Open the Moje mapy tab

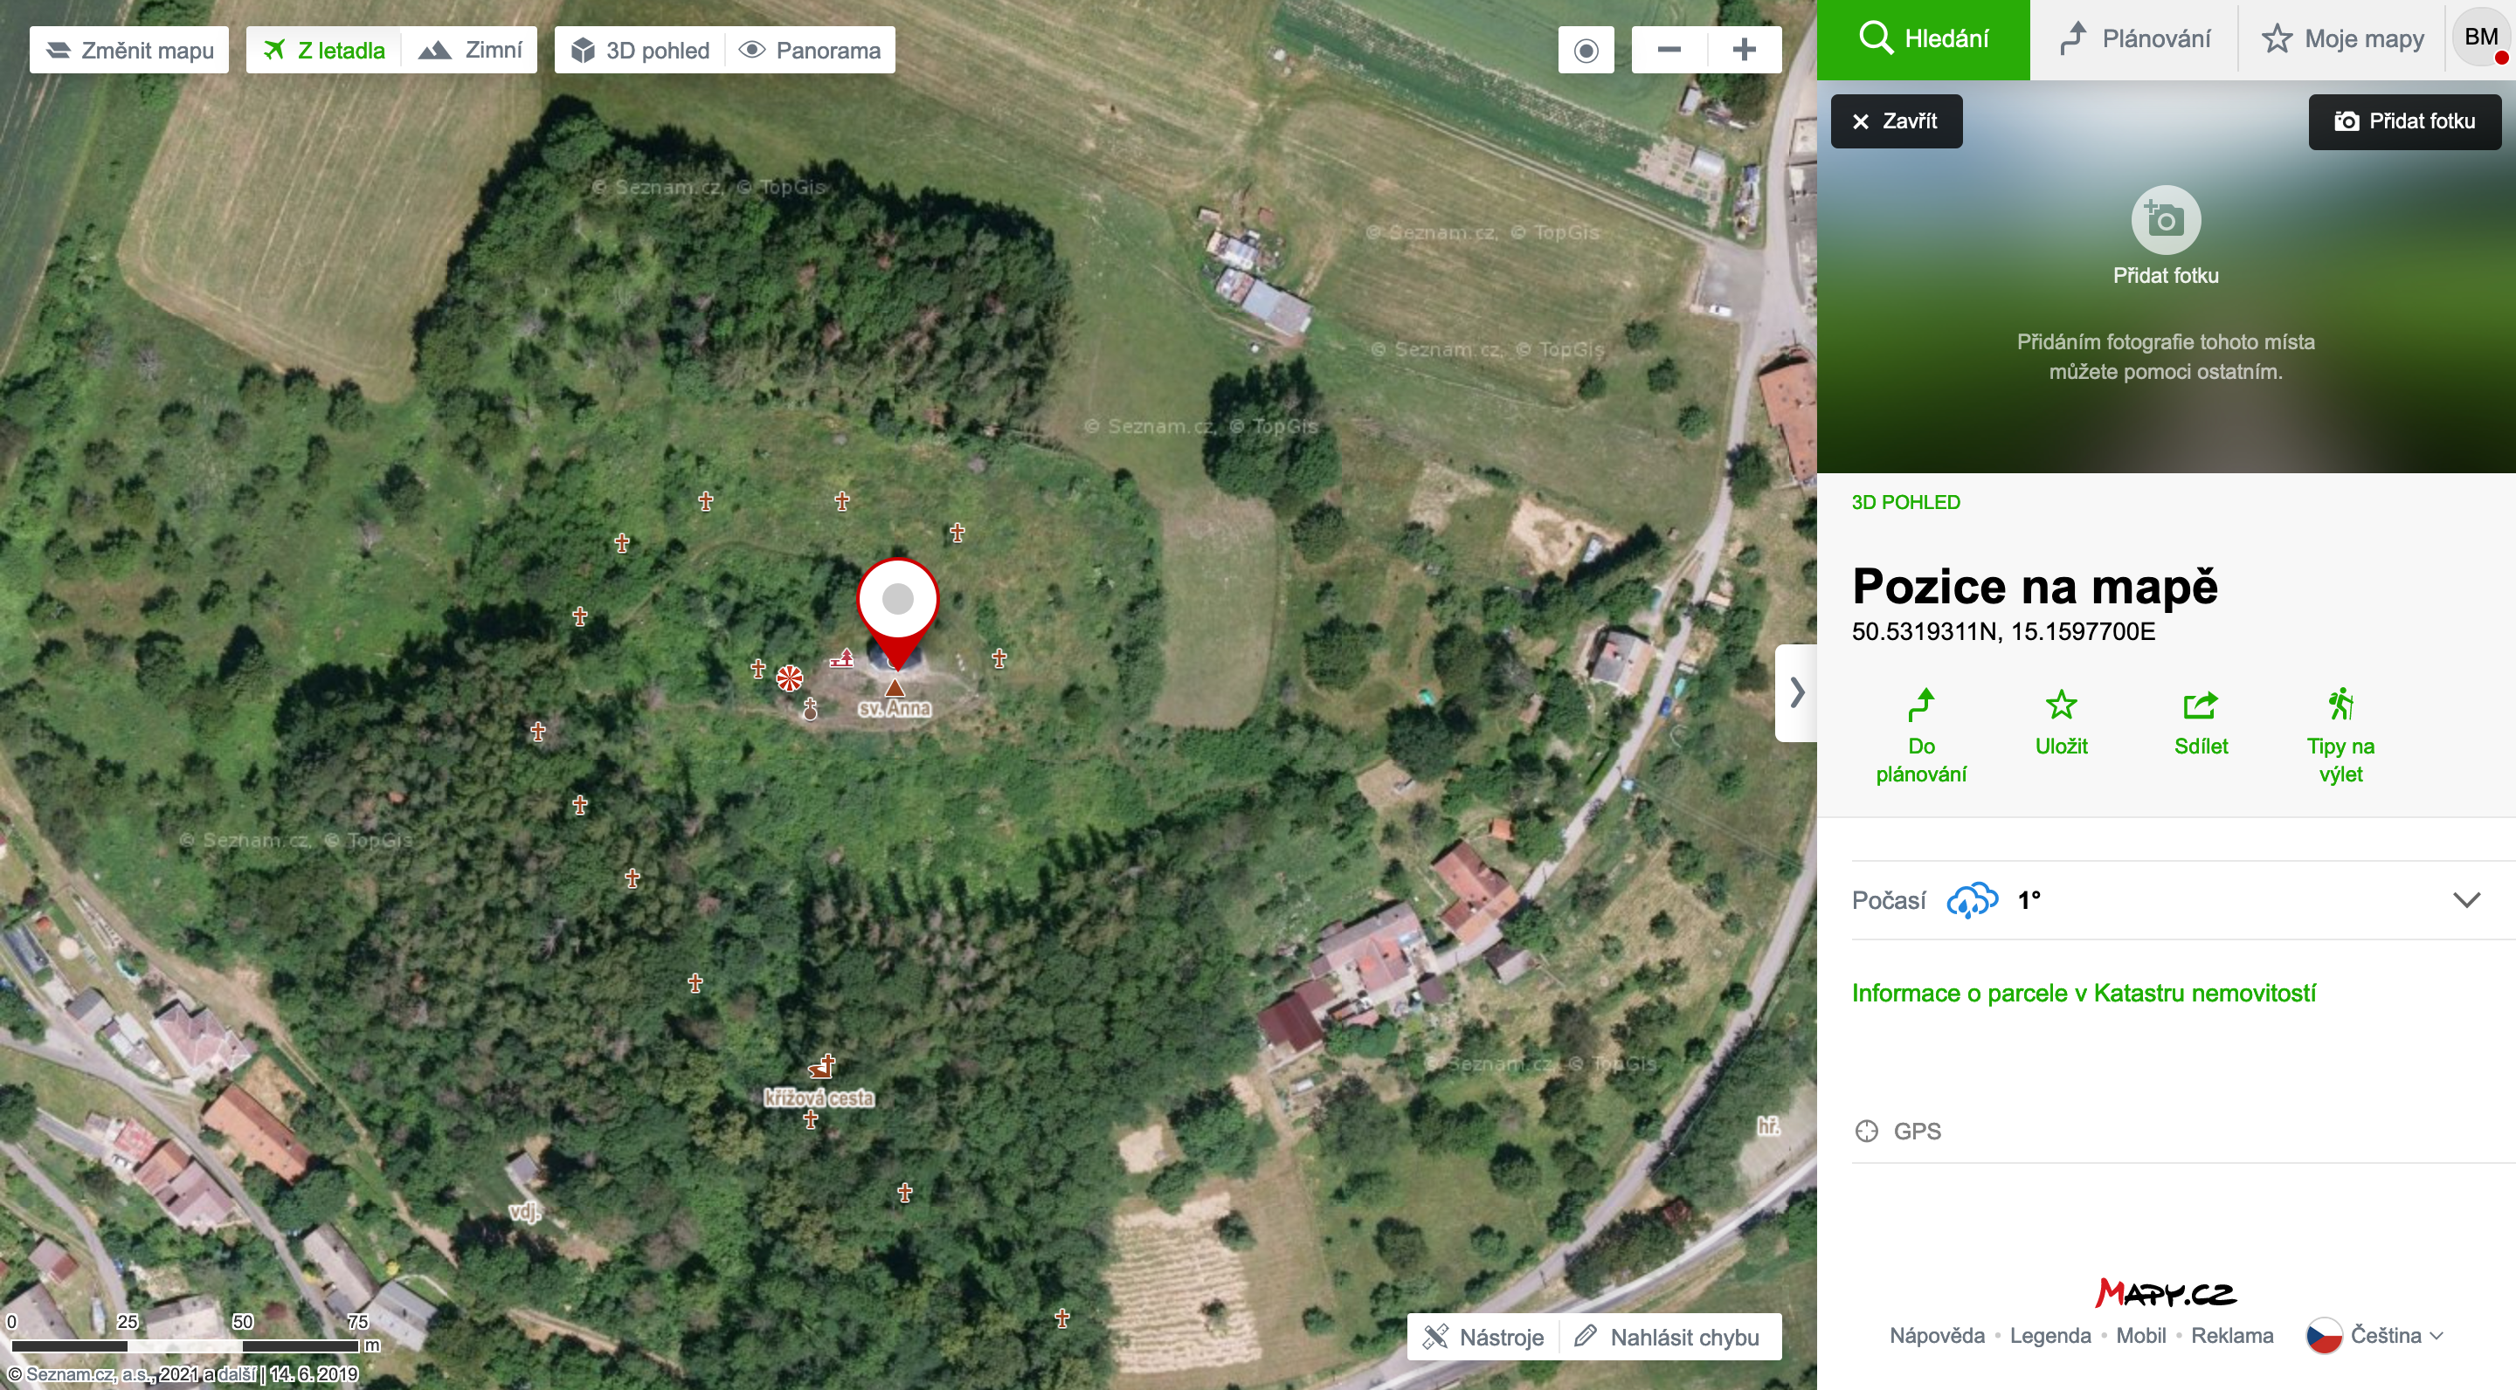tap(2342, 39)
